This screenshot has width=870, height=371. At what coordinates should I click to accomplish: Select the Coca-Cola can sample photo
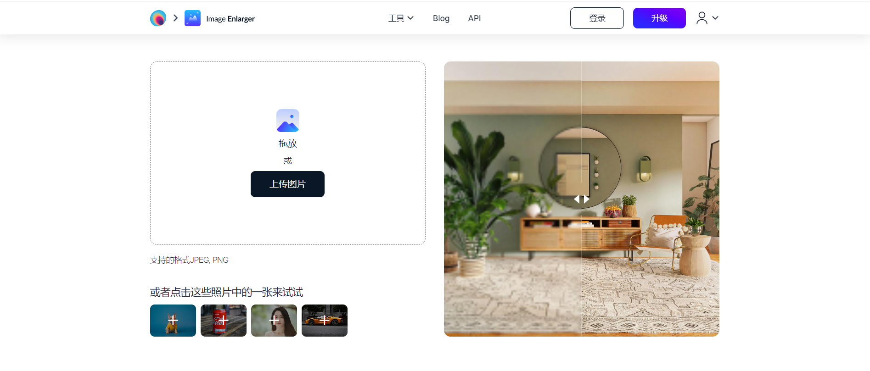point(224,321)
